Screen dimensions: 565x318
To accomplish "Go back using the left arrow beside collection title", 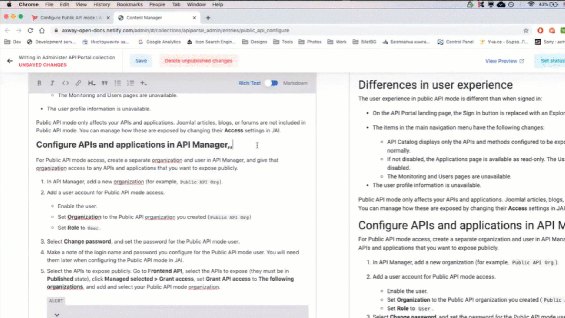I will 10,61.
